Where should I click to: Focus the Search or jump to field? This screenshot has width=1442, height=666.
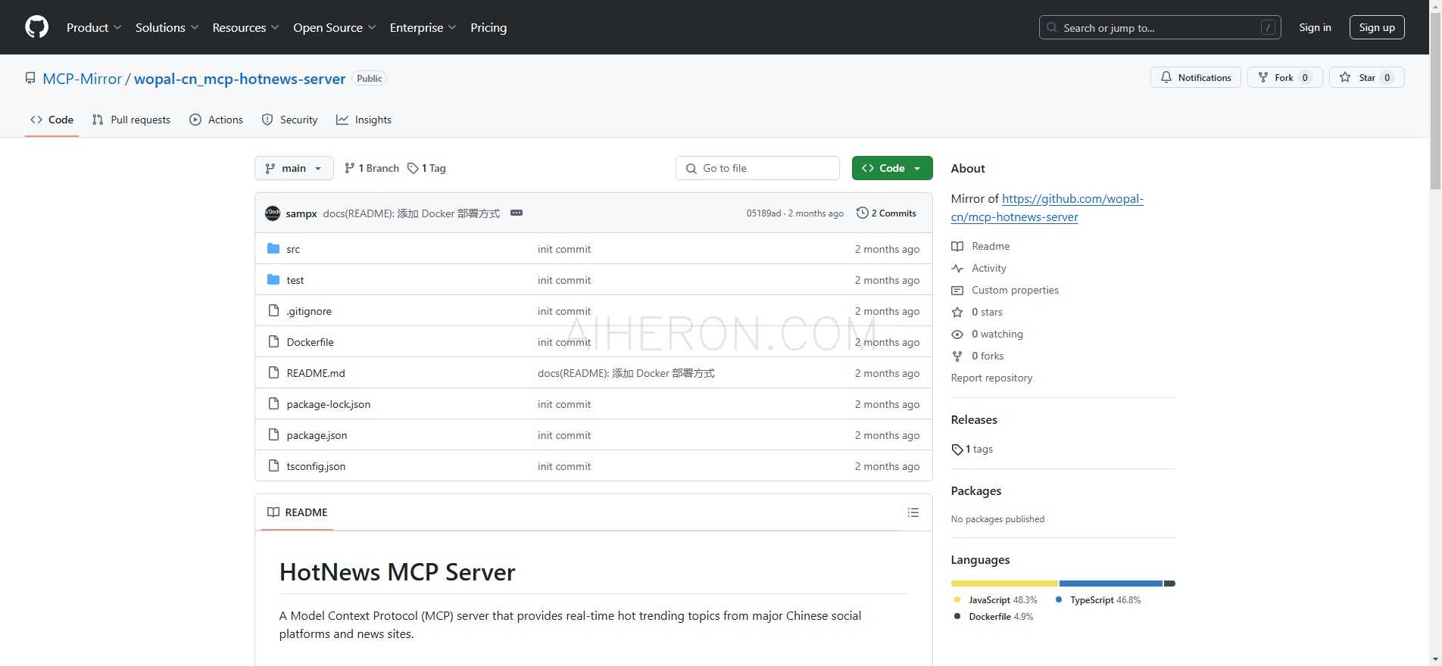pos(1160,27)
